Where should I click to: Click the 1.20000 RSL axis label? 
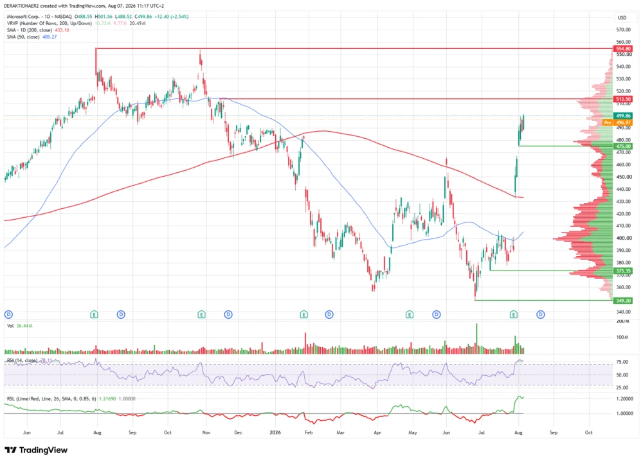[x=624, y=398]
